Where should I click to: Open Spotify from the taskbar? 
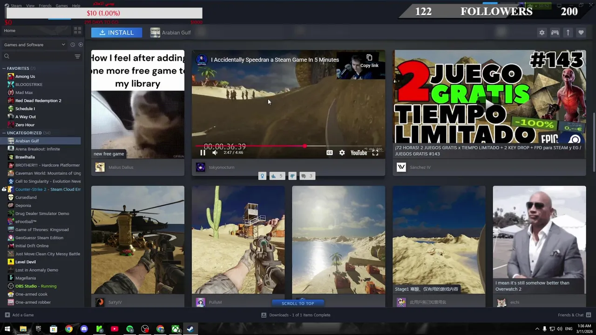tap(130, 329)
